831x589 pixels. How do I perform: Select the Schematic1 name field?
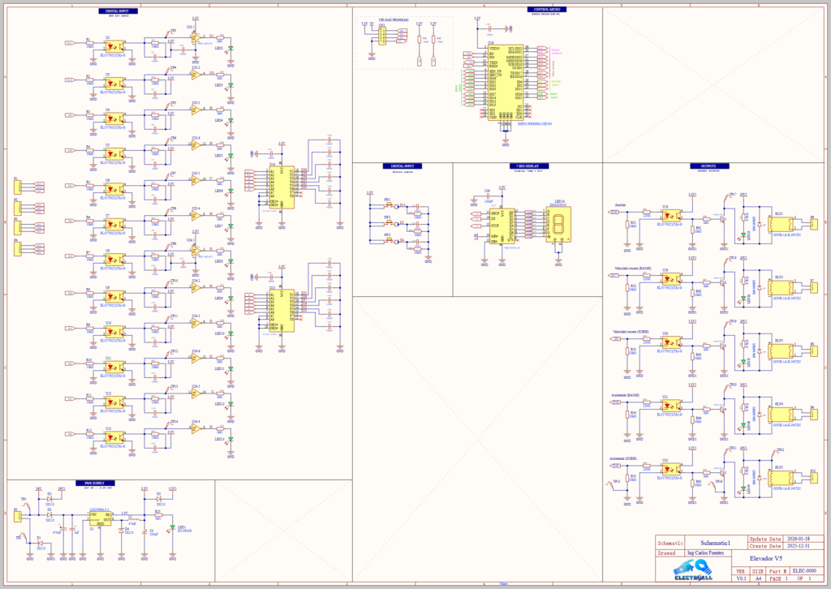click(717, 543)
